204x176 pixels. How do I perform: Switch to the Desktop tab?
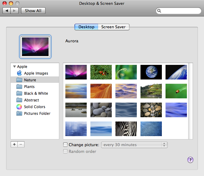[x=86, y=27]
